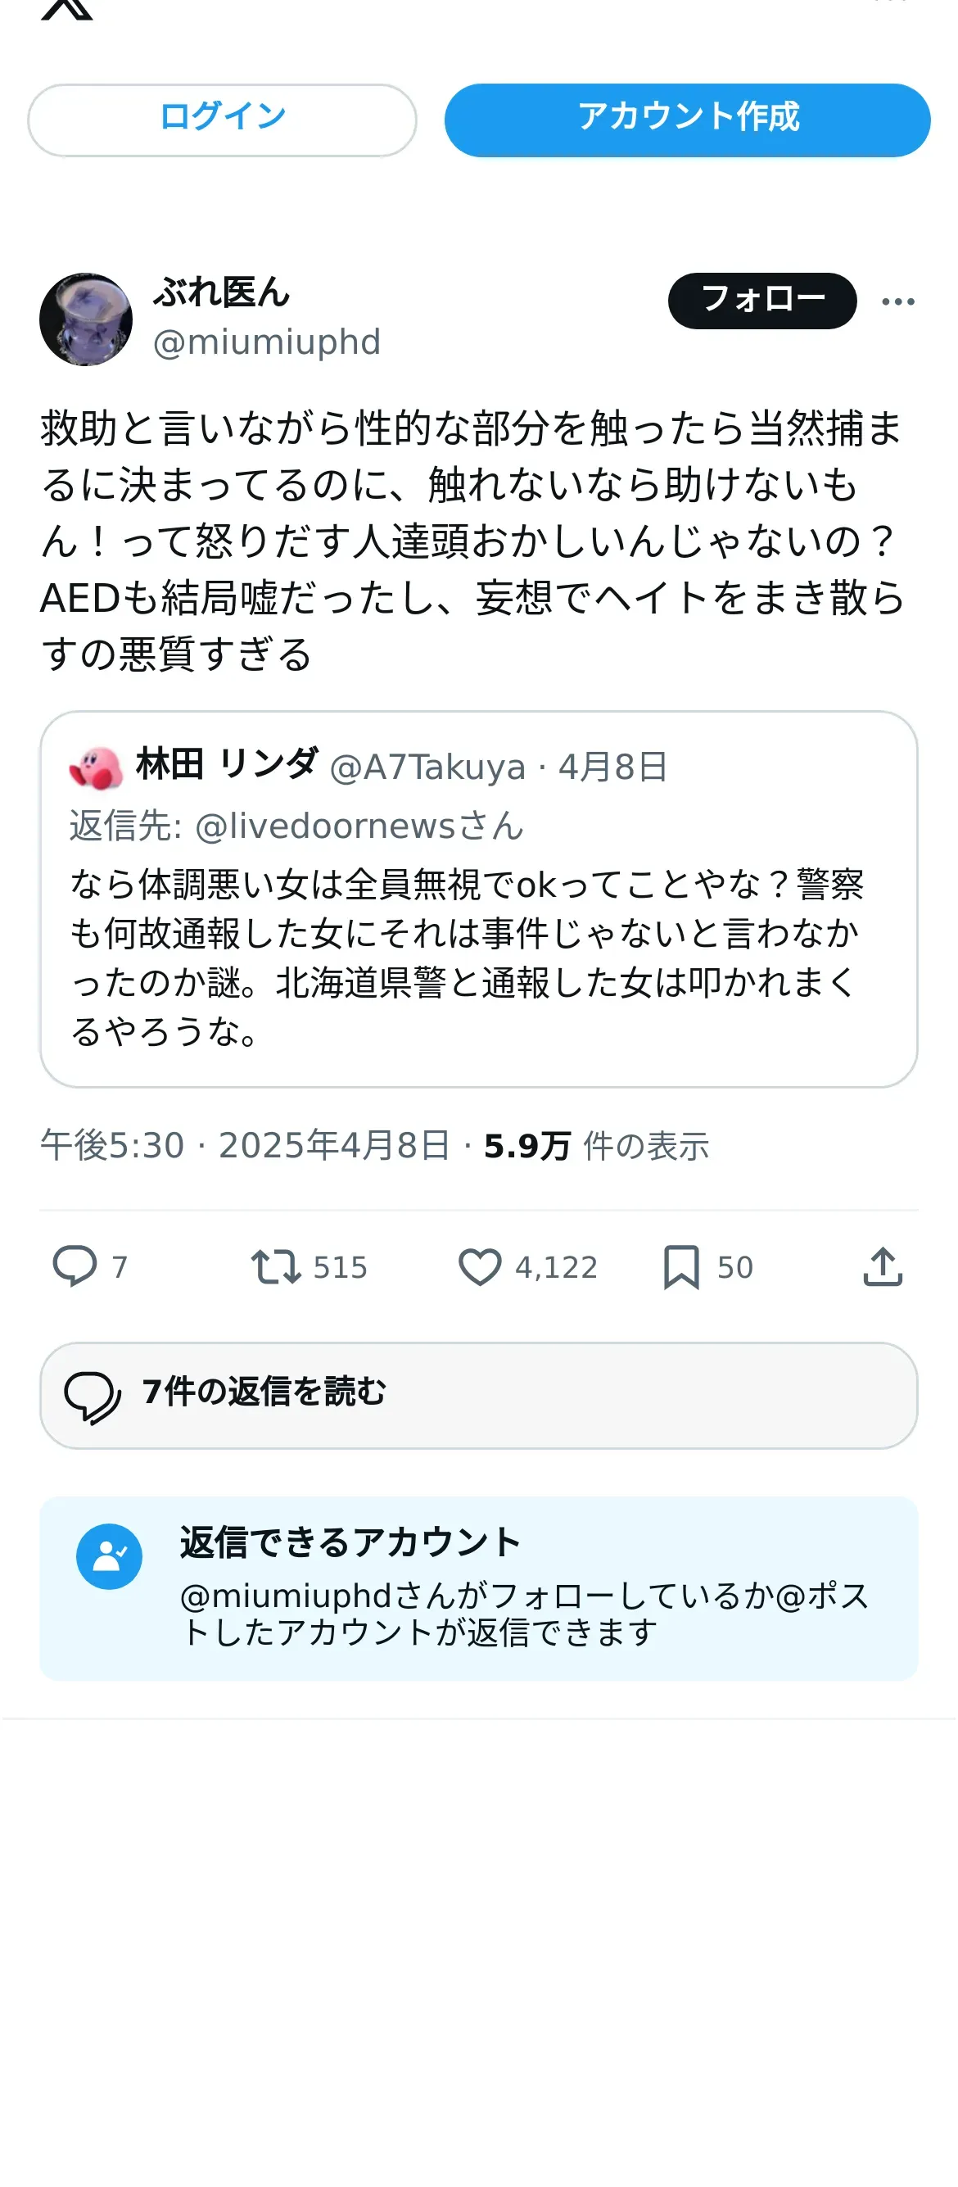Viewport: 958px width, 2187px height.
Task: Open the three-dot menu beside フォロー
Action: [897, 301]
